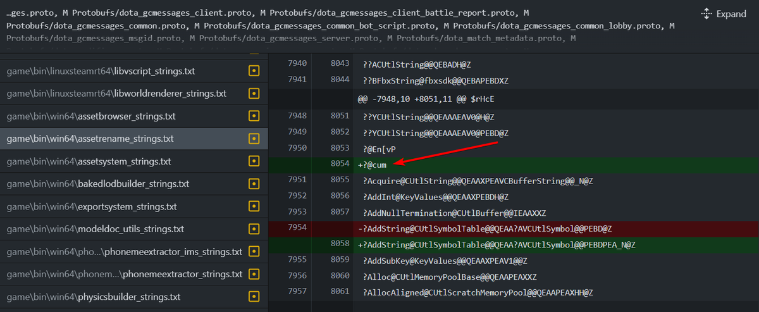
Task: Click commit message text listing Protobufs files
Action: coord(340,25)
